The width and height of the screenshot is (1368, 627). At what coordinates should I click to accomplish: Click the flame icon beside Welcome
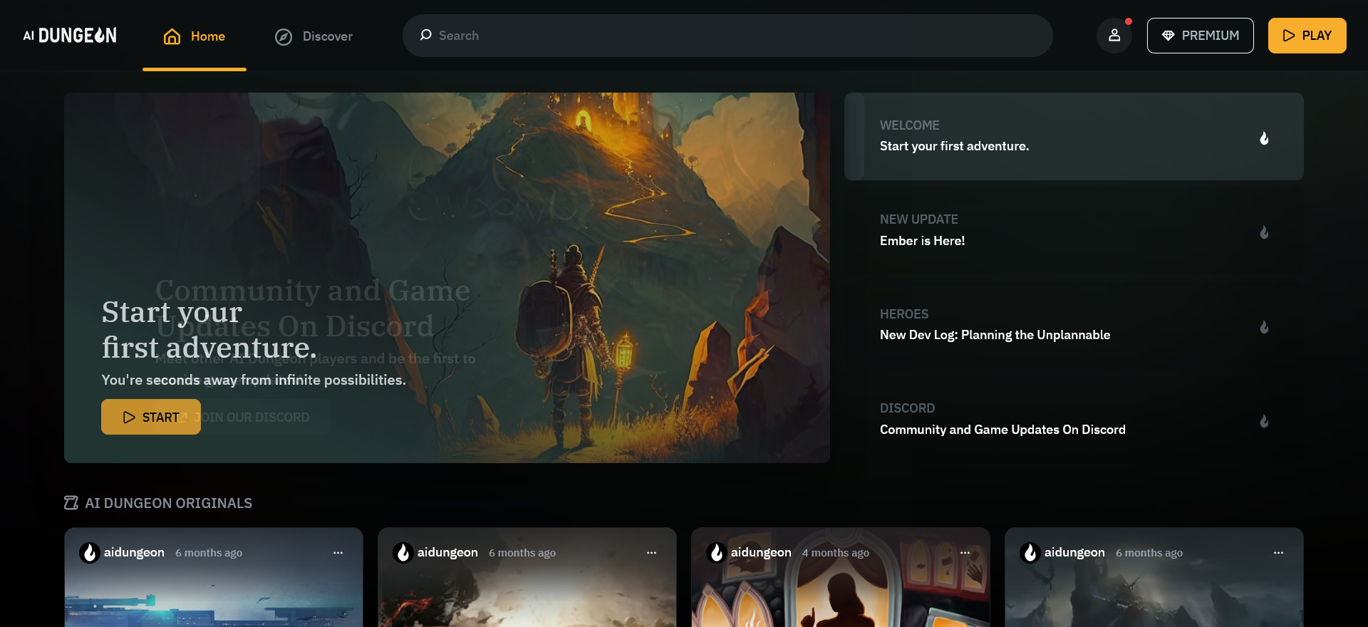[1263, 138]
